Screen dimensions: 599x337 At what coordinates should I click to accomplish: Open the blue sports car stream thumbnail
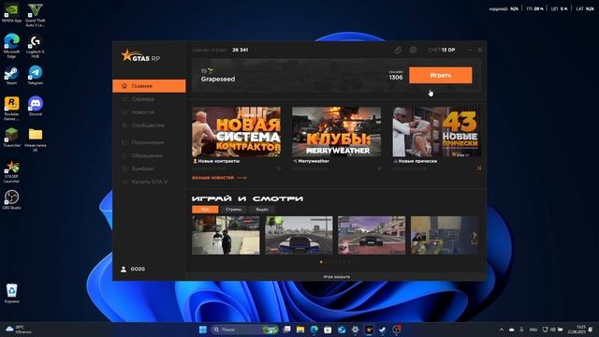coord(299,235)
